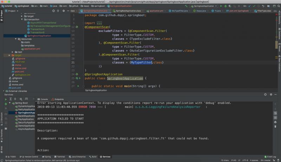281x162 pixels.
Task: Expand the upper target folder in tree
Action: 22,16
